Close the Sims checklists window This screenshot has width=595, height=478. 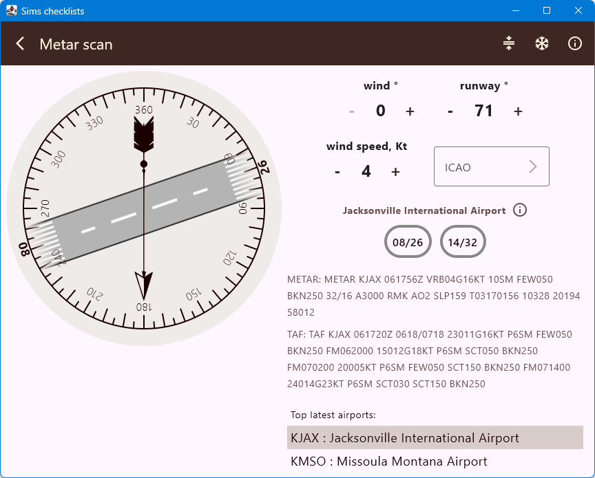pyautogui.click(x=578, y=10)
